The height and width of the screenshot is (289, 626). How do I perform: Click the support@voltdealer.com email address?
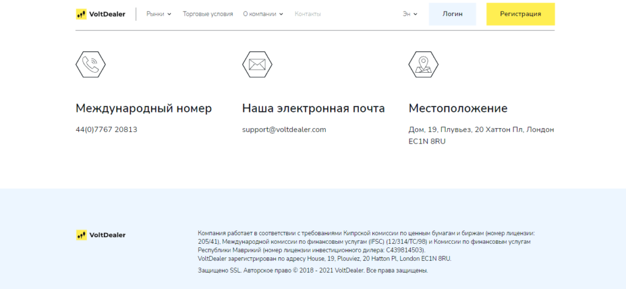coord(284,130)
